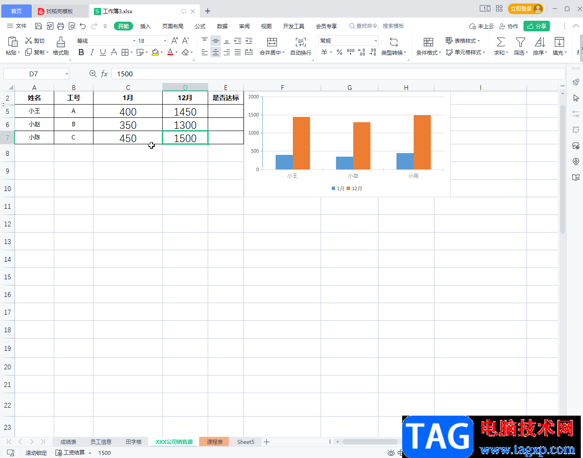
Task: Click the Share (分享) button
Action: point(537,26)
